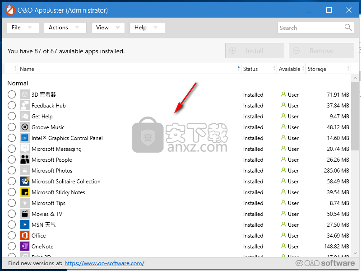
Task: Select the MSN 天气 radio button
Action: coord(12,224)
